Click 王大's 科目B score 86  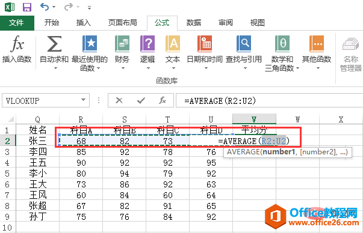125,184
